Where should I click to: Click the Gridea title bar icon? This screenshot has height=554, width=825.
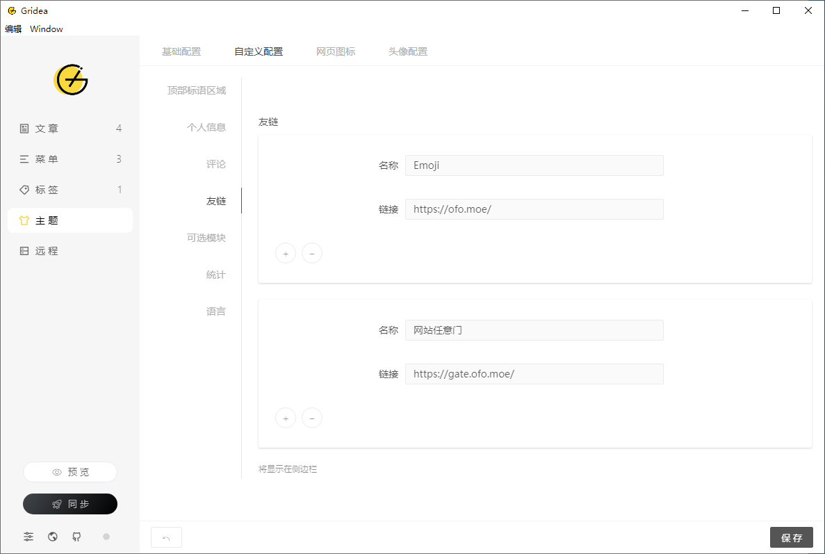click(12, 10)
